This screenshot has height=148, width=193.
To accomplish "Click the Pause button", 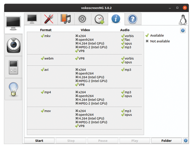I will pyautogui.click(x=103, y=141).
